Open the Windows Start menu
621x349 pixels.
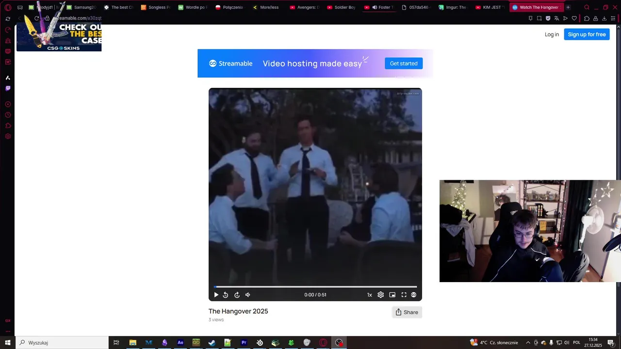pyautogui.click(x=8, y=343)
